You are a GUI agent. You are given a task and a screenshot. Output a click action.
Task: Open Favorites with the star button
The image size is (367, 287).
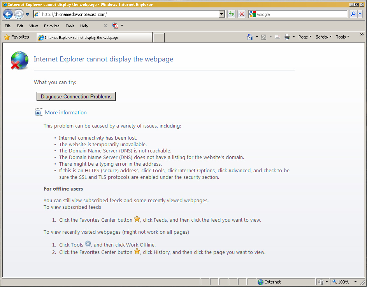(x=16, y=37)
